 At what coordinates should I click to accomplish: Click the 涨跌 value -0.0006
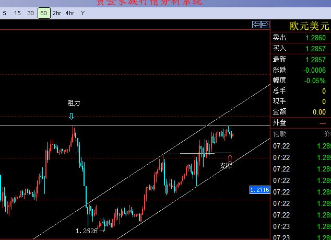click(x=314, y=70)
